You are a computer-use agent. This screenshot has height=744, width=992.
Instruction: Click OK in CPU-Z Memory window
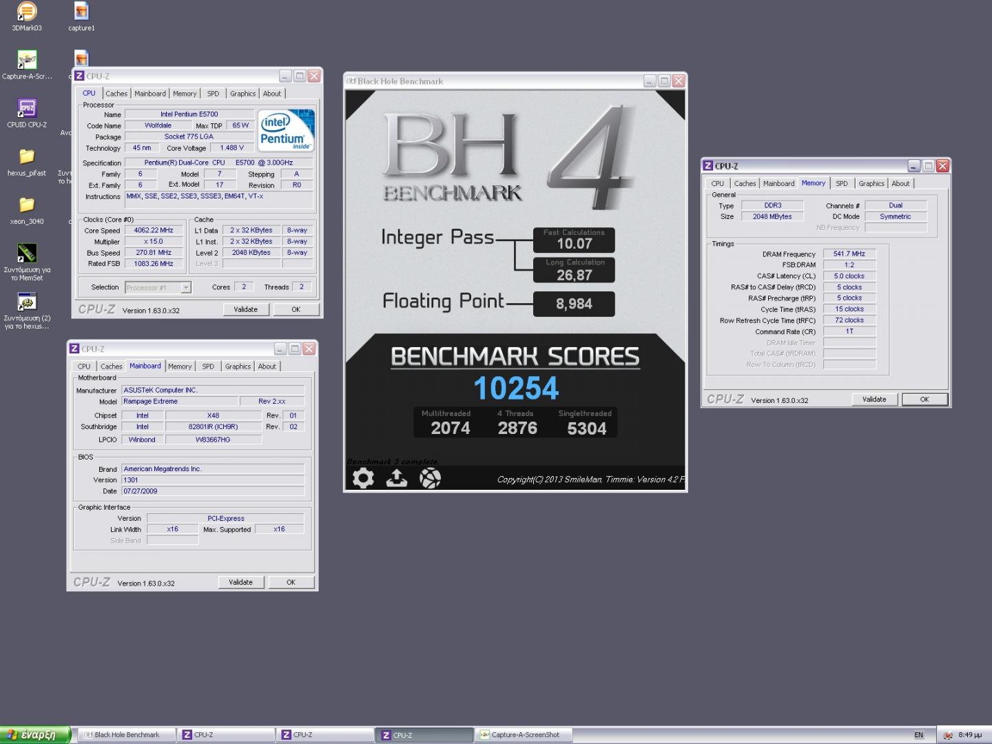coord(925,400)
